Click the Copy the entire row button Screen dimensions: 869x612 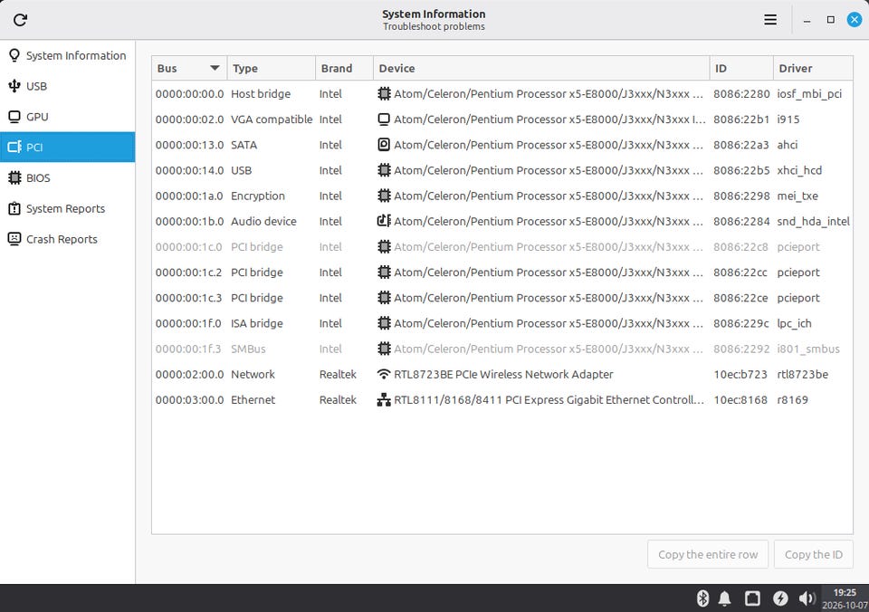click(708, 554)
